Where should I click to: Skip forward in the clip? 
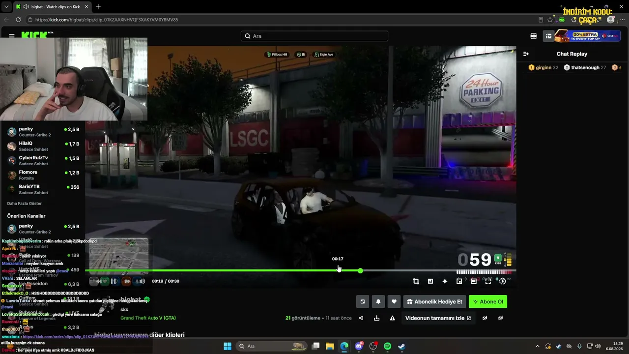coord(127,281)
